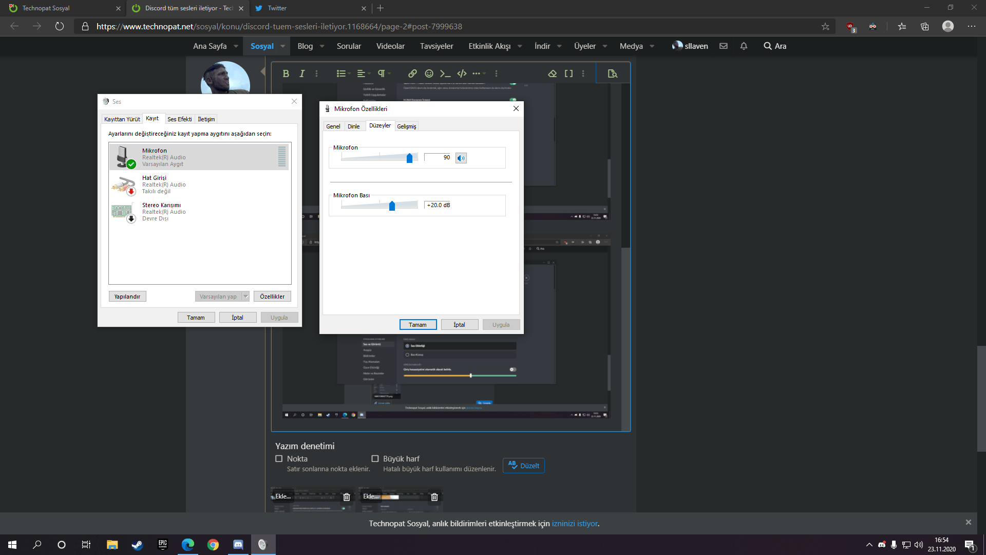Insert a link using chain icon
986x555 pixels.
point(412,73)
